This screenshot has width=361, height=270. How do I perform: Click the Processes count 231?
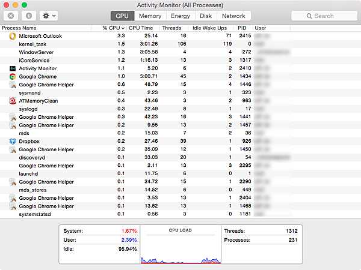(293, 240)
